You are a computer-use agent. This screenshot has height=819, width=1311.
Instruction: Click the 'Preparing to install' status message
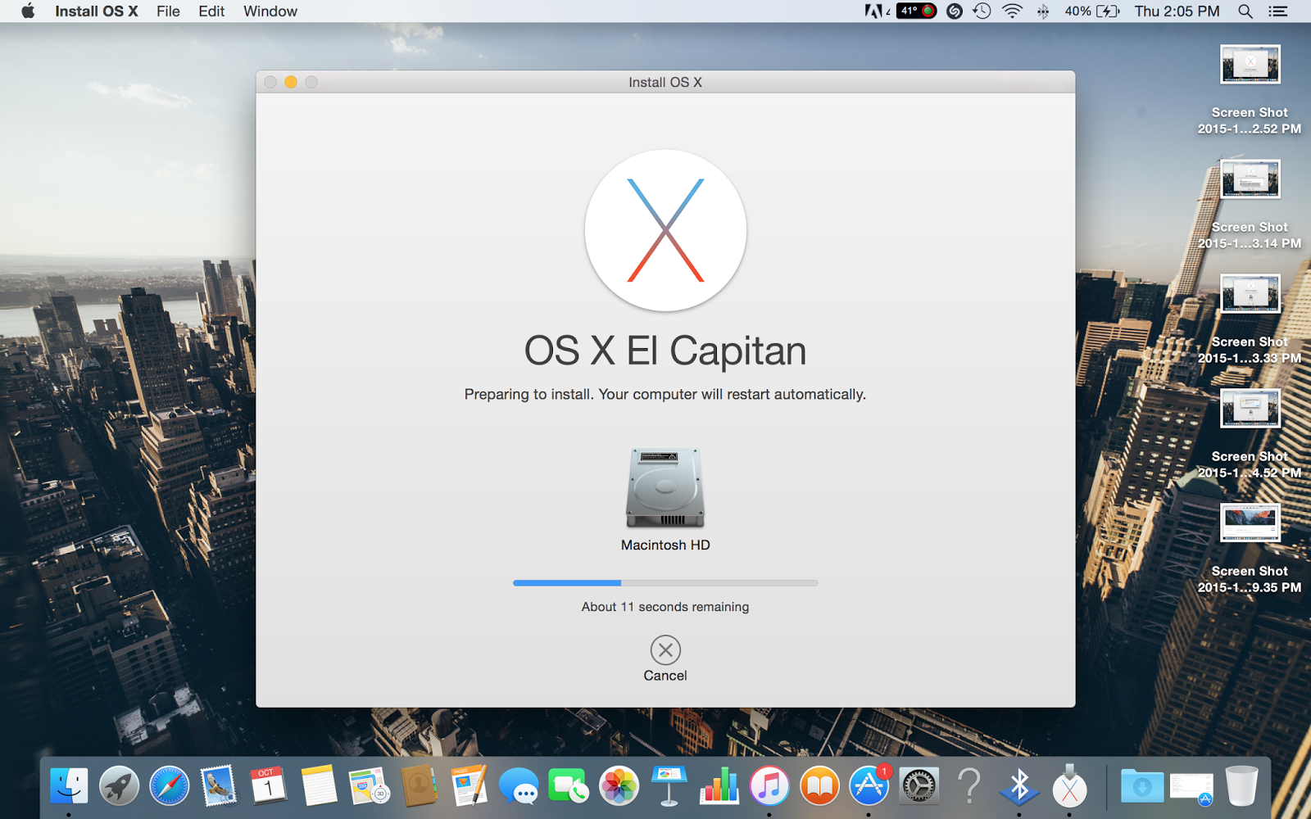coord(665,395)
